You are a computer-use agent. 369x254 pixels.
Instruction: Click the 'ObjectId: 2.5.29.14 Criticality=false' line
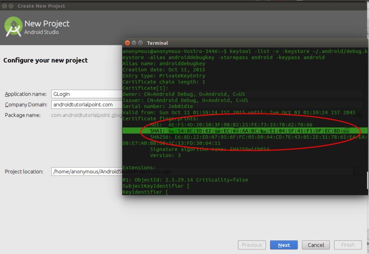185,180
